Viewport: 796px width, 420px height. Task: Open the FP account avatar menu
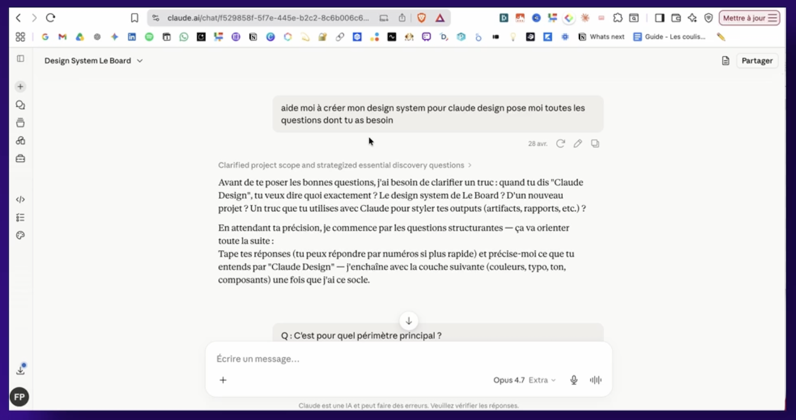pos(19,397)
